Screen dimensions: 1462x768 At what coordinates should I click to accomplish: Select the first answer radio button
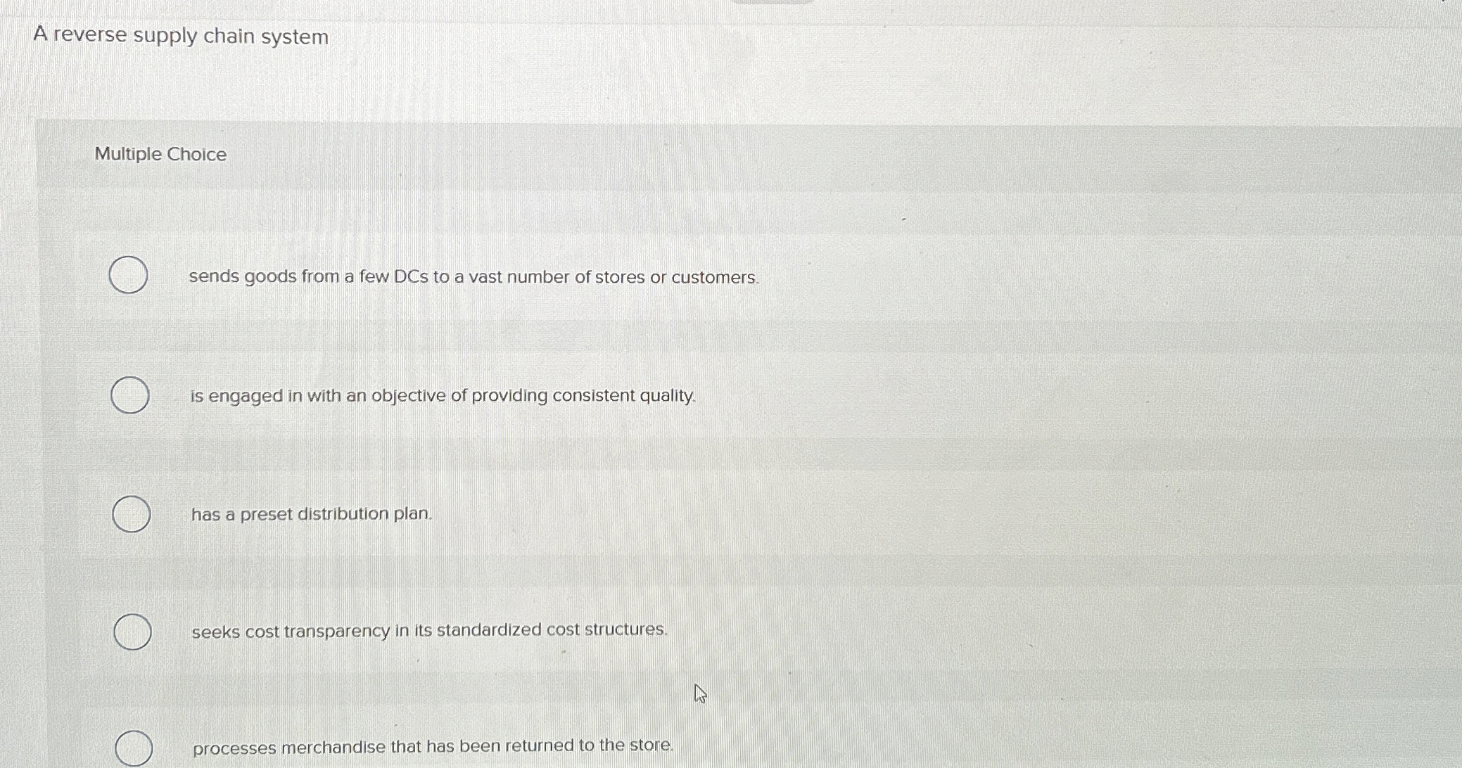[x=129, y=274]
